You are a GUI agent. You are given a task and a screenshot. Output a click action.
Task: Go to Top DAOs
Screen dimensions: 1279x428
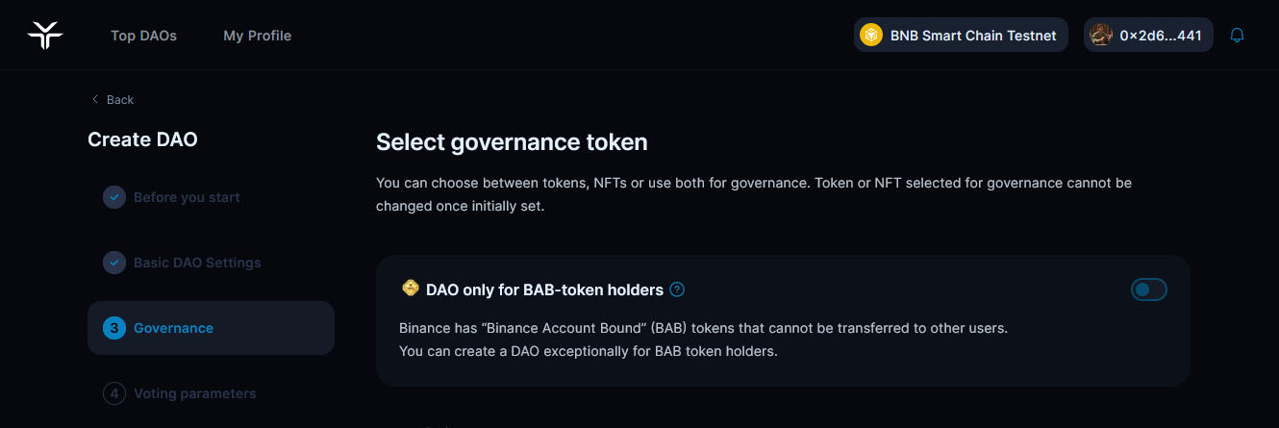tap(143, 36)
